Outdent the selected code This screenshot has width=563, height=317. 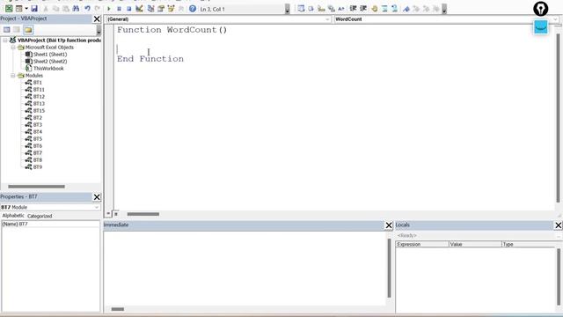[x=363, y=9]
